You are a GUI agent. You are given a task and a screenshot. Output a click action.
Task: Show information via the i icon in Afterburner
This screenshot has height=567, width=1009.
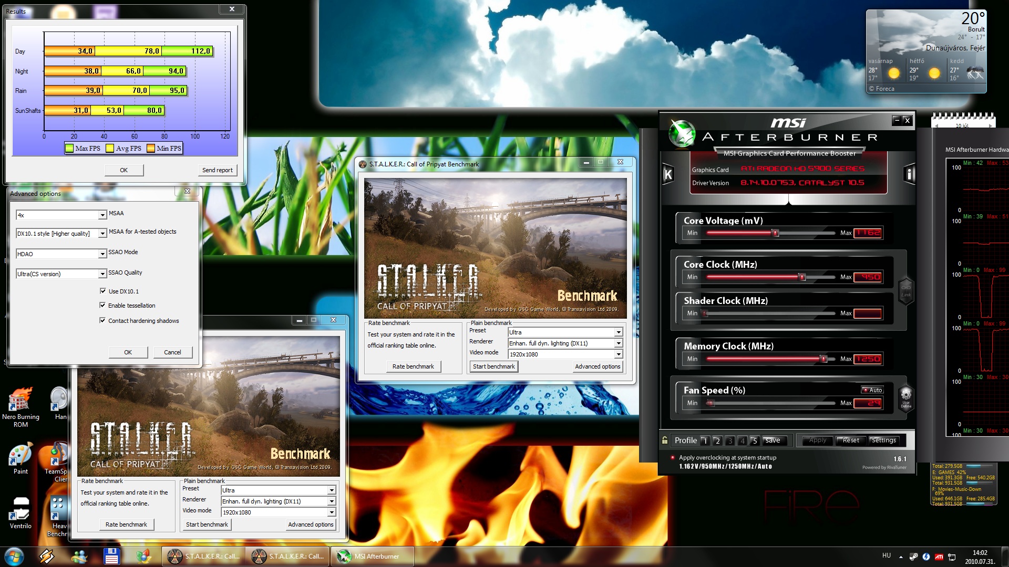909,174
